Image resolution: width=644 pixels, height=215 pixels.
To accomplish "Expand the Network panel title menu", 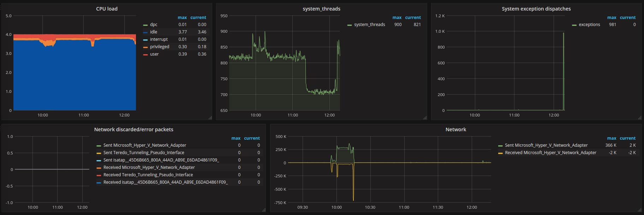I will pos(455,129).
